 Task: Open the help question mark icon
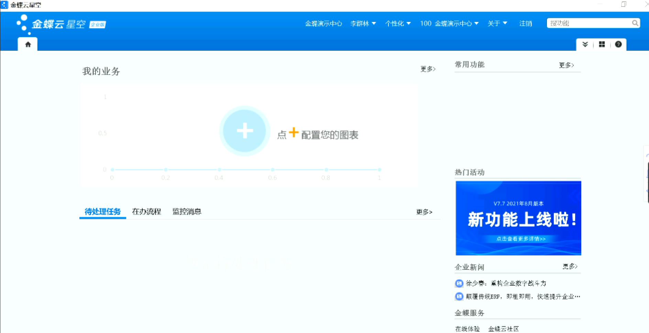[x=618, y=44]
